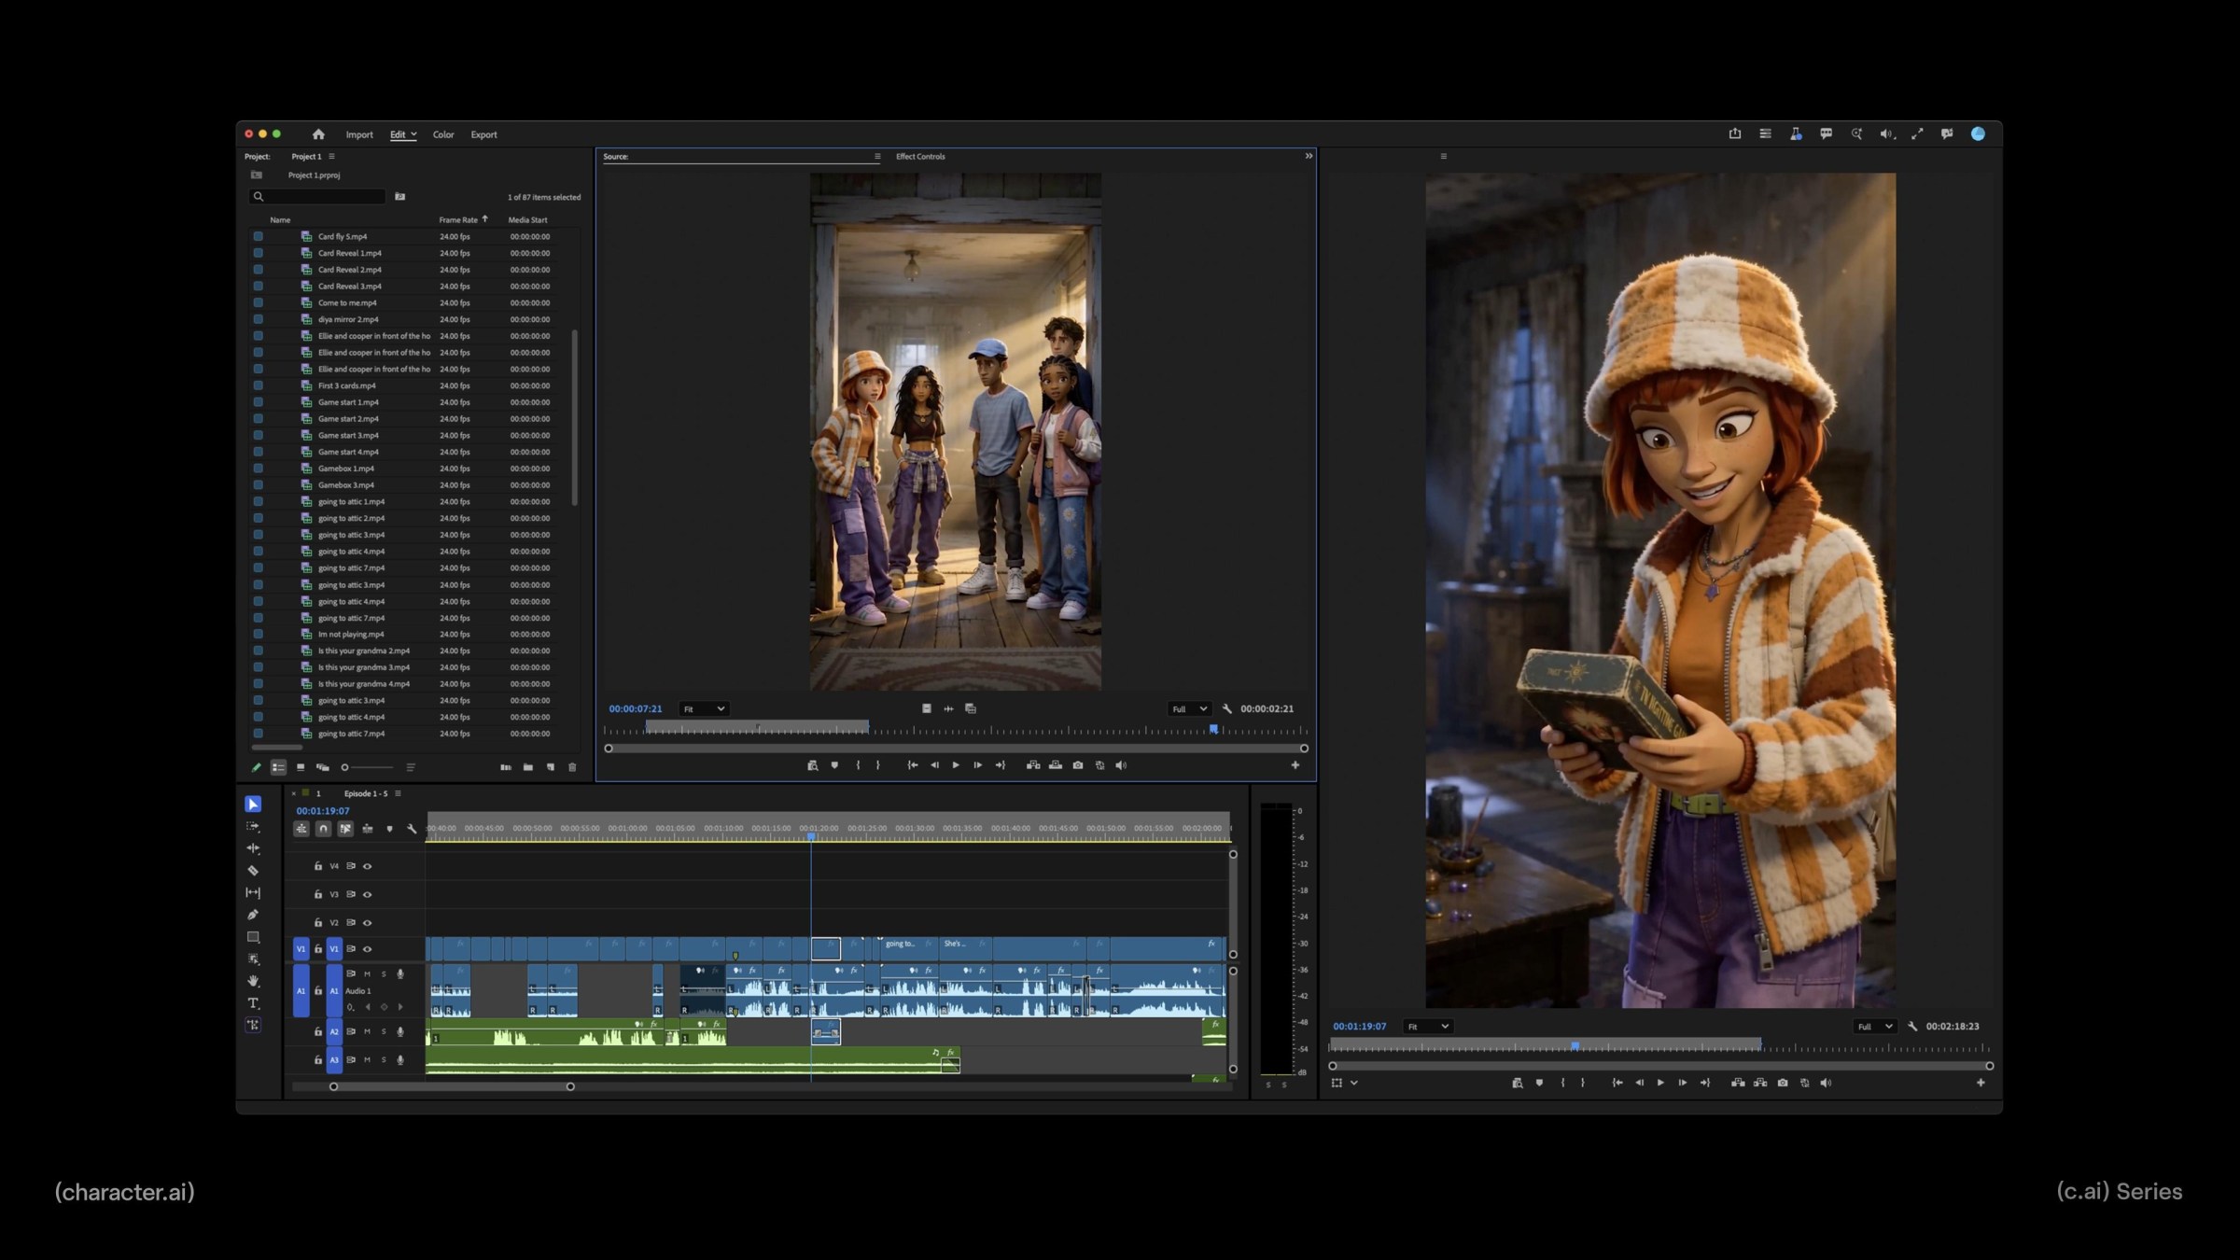Select the Ripple Edit tool
This screenshot has width=2240, height=1260.
[x=253, y=848]
